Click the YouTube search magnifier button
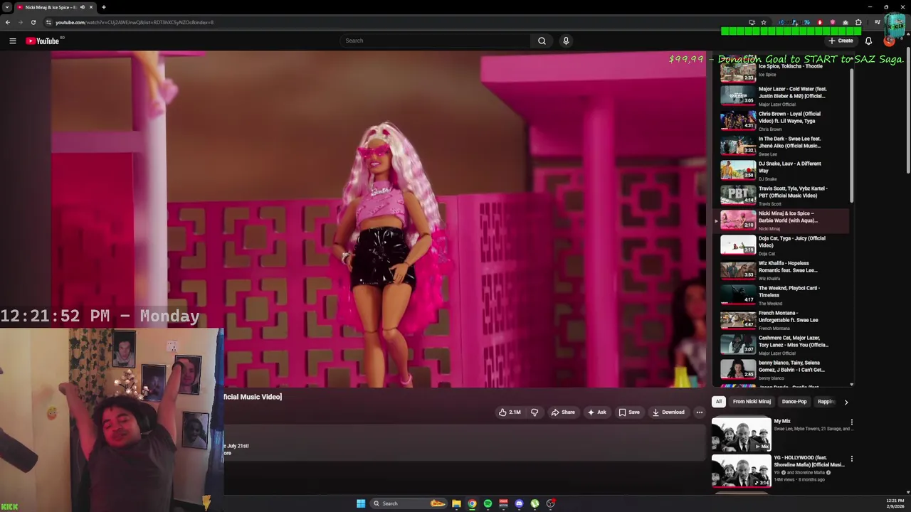911x512 pixels. click(x=542, y=41)
